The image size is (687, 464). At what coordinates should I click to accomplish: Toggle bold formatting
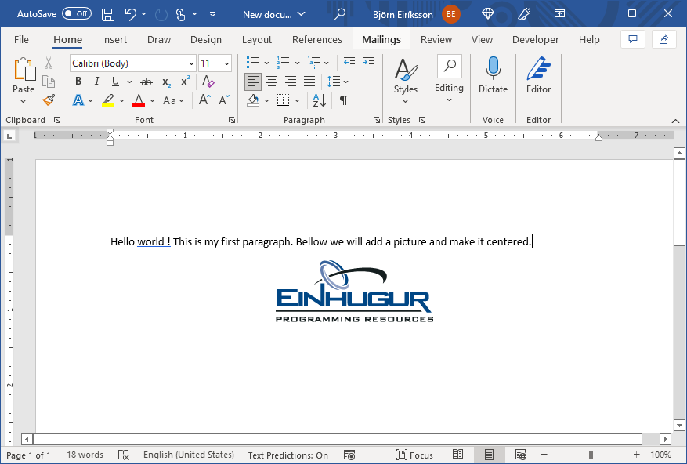78,81
